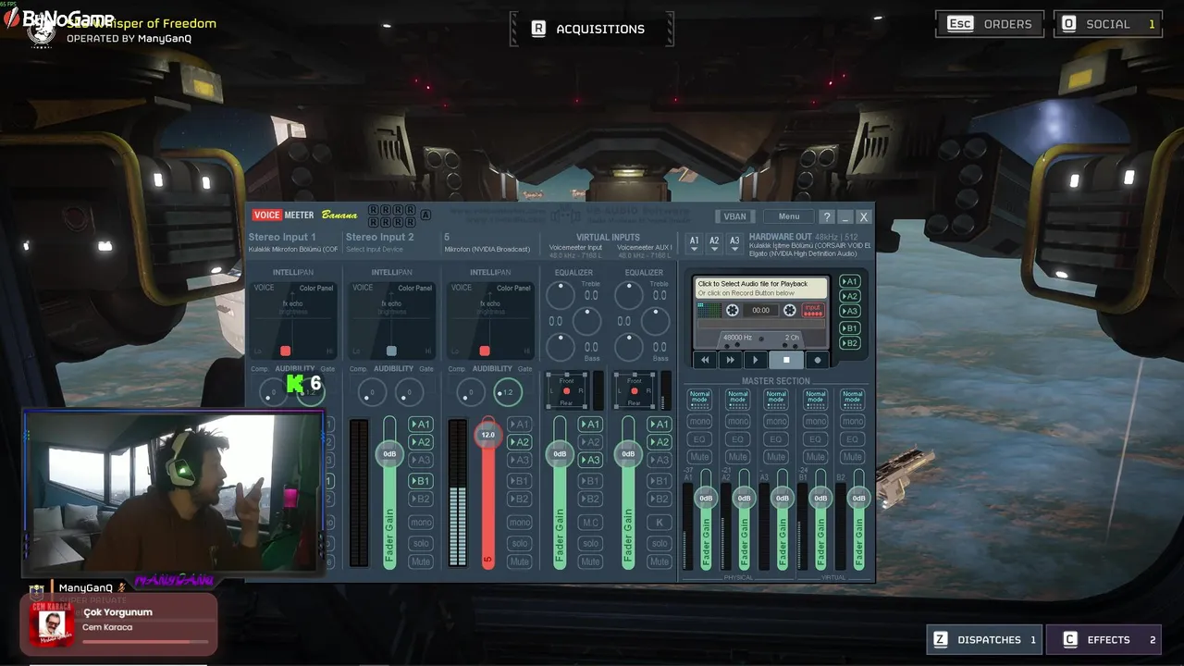Toggle B1 routing on Stereo Input 2
The image size is (1184, 666).
(421, 481)
